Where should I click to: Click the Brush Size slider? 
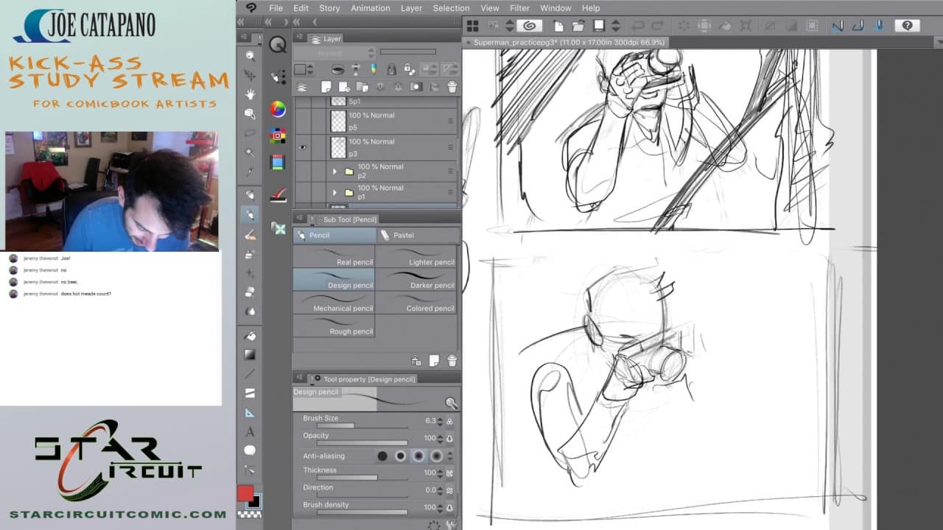(x=362, y=425)
